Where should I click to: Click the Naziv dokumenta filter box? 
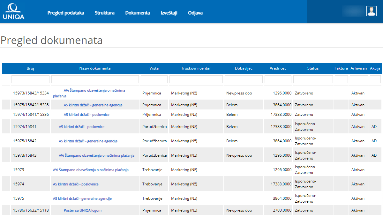(x=95, y=79)
